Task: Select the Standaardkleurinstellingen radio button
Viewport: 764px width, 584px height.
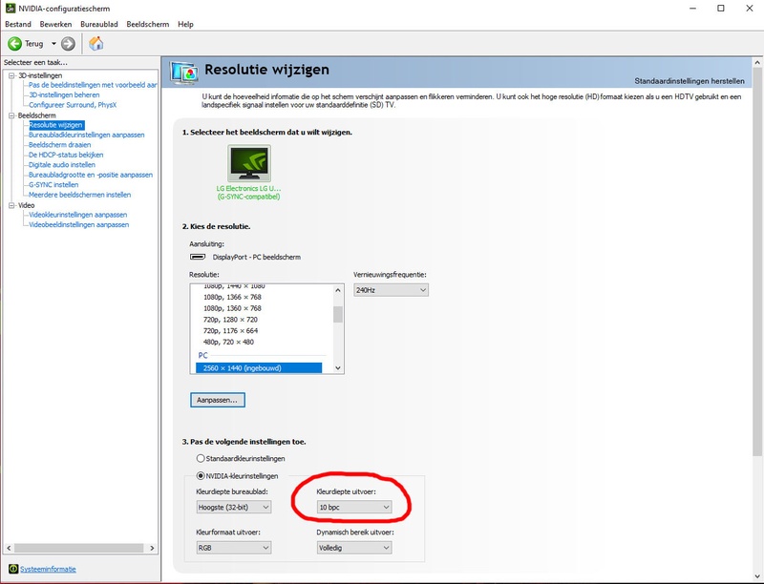Action: click(201, 458)
